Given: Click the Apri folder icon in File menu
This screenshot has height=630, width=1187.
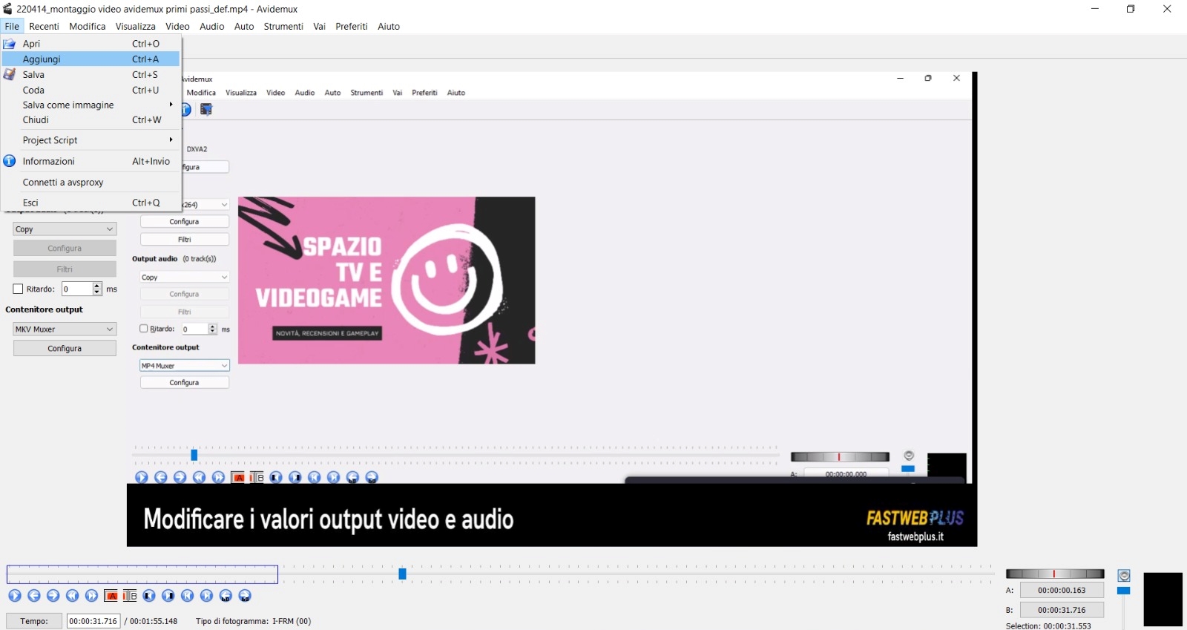Looking at the screenshot, I should pos(10,44).
